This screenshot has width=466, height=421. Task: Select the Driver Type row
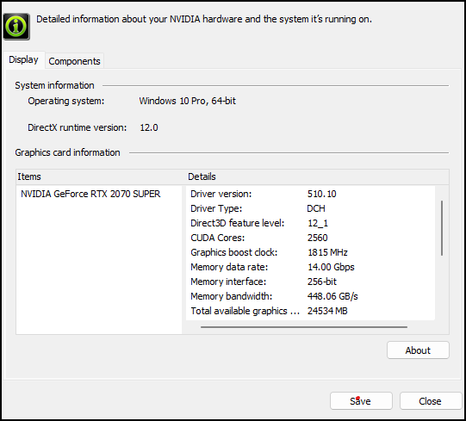click(310, 208)
